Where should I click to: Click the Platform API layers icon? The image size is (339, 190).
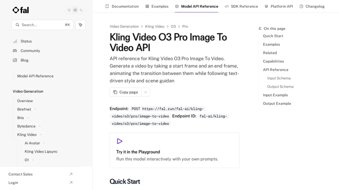(266, 6)
